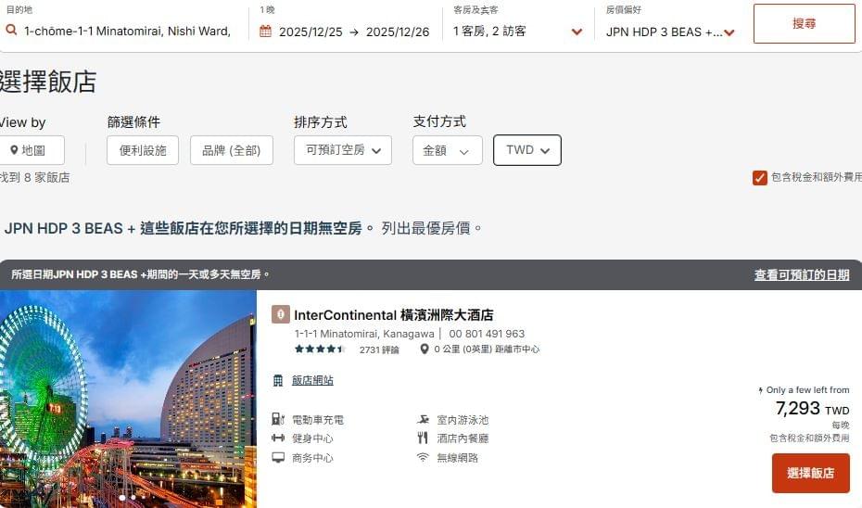
Task: Click the 0 公里 距離市中心 distance text
Action: tap(487, 349)
